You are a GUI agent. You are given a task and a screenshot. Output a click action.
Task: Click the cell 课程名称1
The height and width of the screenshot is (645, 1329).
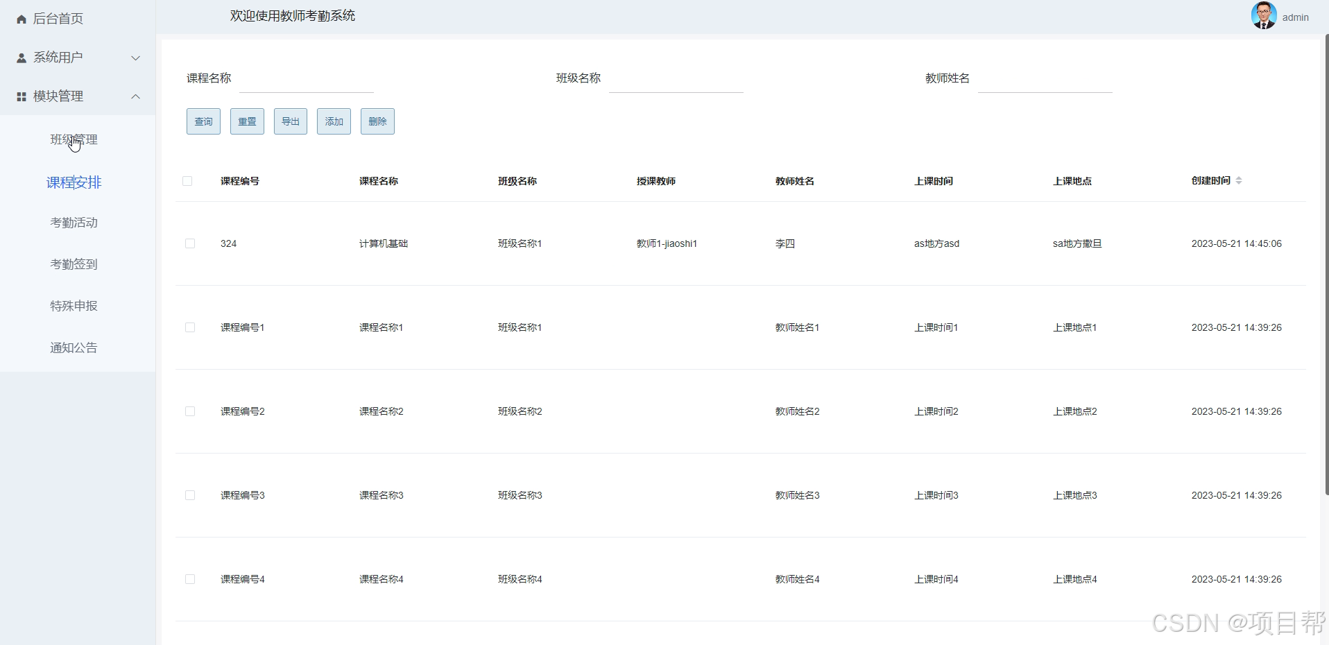point(381,327)
